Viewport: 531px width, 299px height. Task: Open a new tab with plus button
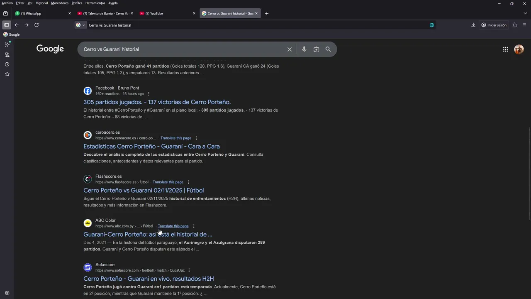[267, 13]
